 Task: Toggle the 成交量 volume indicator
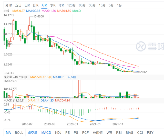[x=33, y=133]
